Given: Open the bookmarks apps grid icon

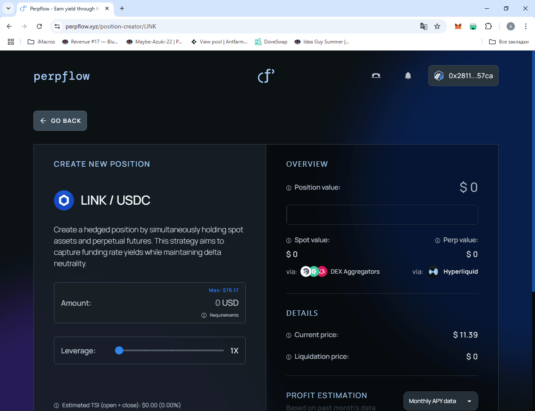Looking at the screenshot, I should click(x=11, y=42).
